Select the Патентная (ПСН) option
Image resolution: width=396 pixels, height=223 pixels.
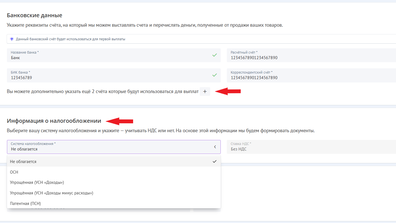tap(26, 204)
